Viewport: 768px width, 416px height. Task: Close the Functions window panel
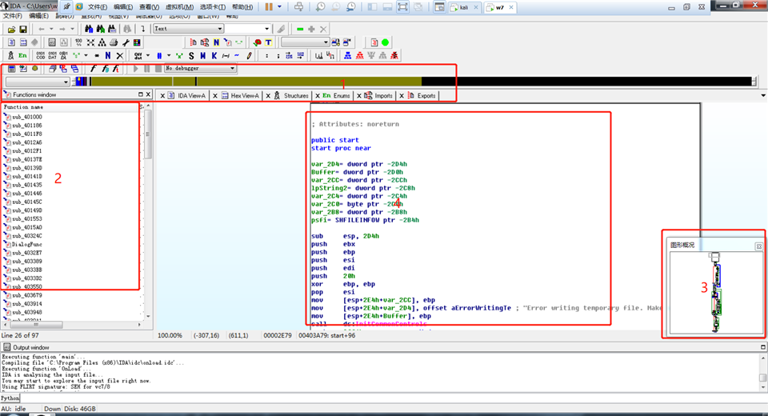tap(149, 94)
